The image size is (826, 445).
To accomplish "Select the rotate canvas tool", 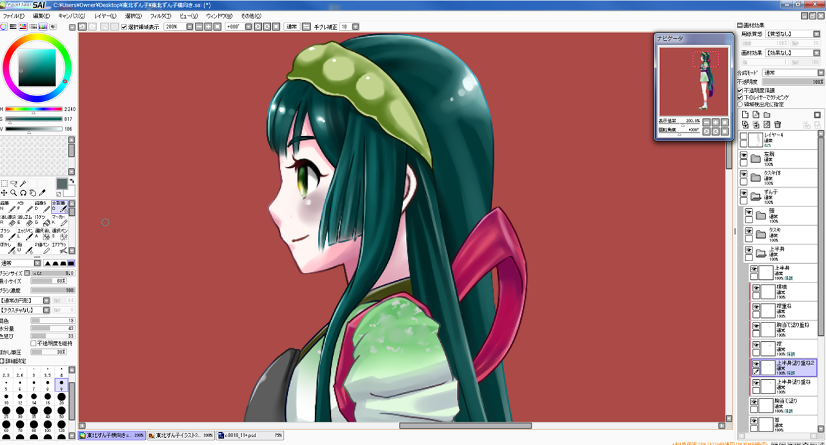I will pos(23,193).
